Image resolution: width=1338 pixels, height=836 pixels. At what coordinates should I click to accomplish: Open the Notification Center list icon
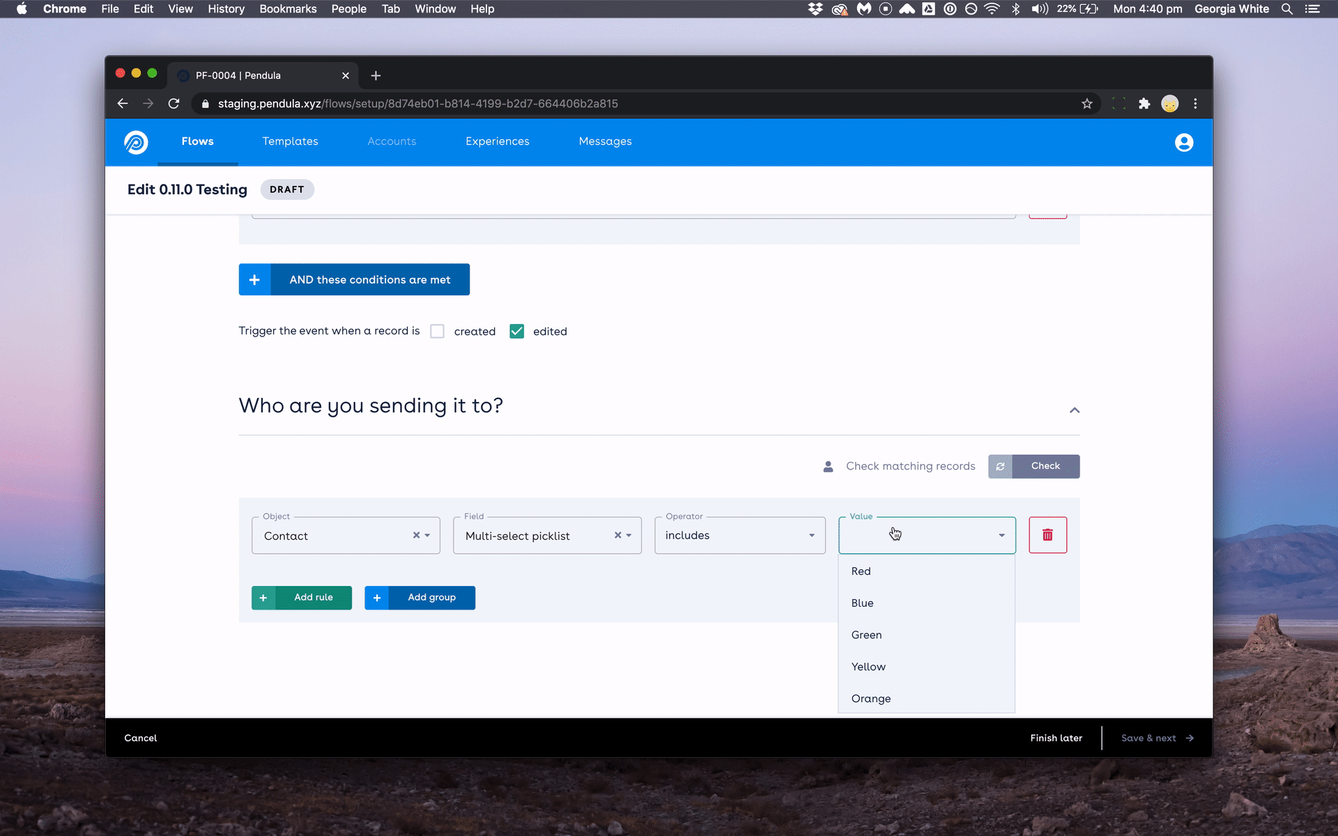click(x=1312, y=9)
